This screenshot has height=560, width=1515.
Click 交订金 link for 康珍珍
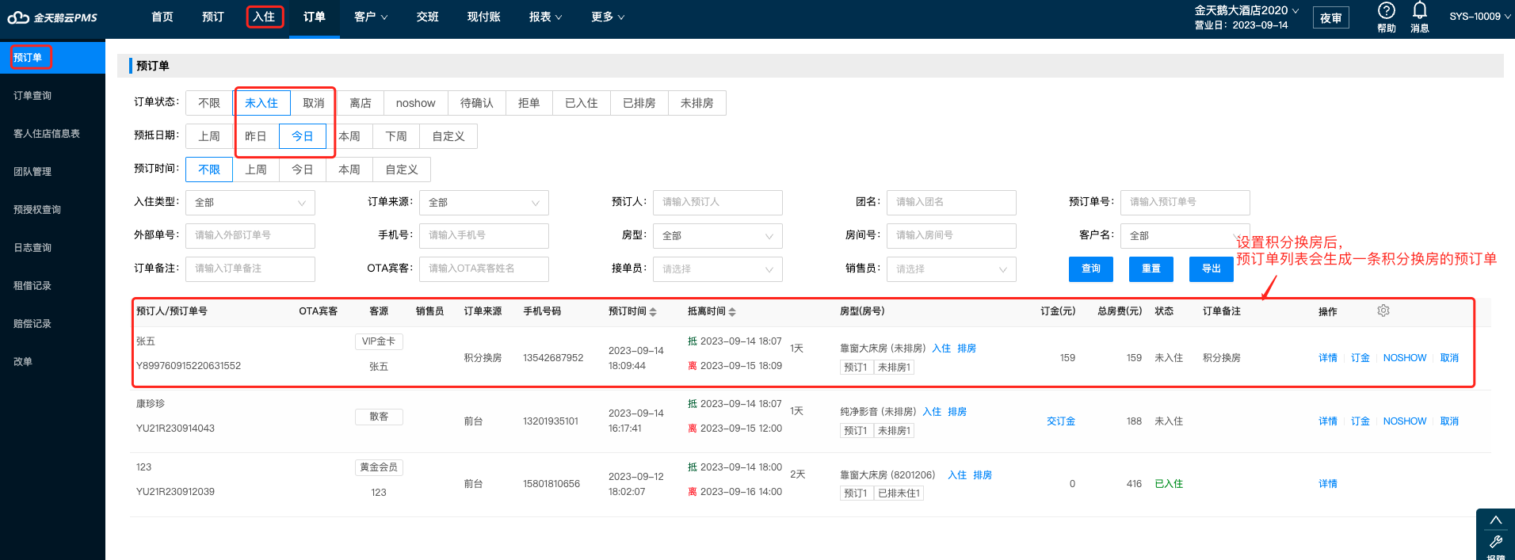tap(1061, 421)
